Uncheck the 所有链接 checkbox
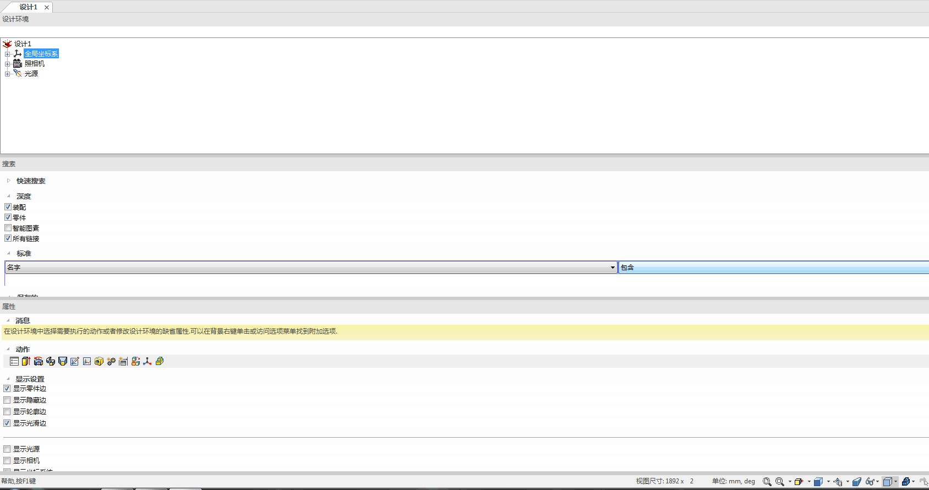Screen dimensions: 929x490 [8, 238]
